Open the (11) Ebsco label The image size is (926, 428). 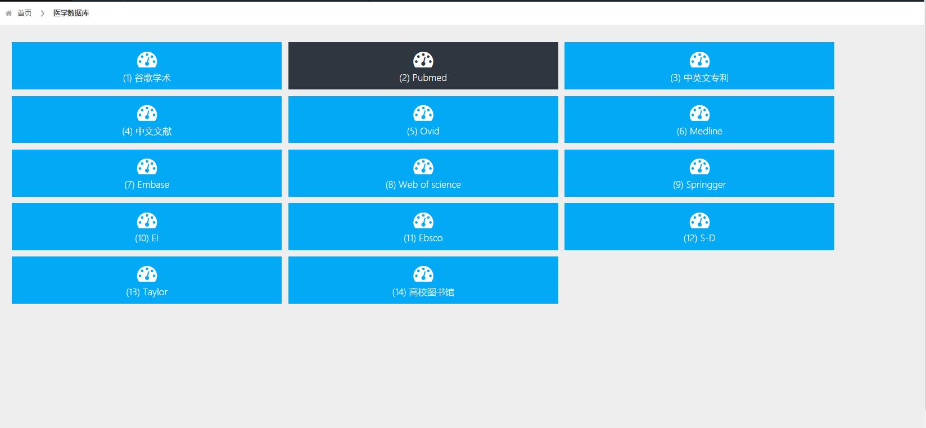click(423, 238)
